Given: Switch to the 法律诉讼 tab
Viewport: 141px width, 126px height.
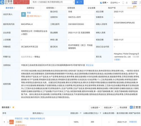Looking at the screenshot, I should tap(30, 8).
